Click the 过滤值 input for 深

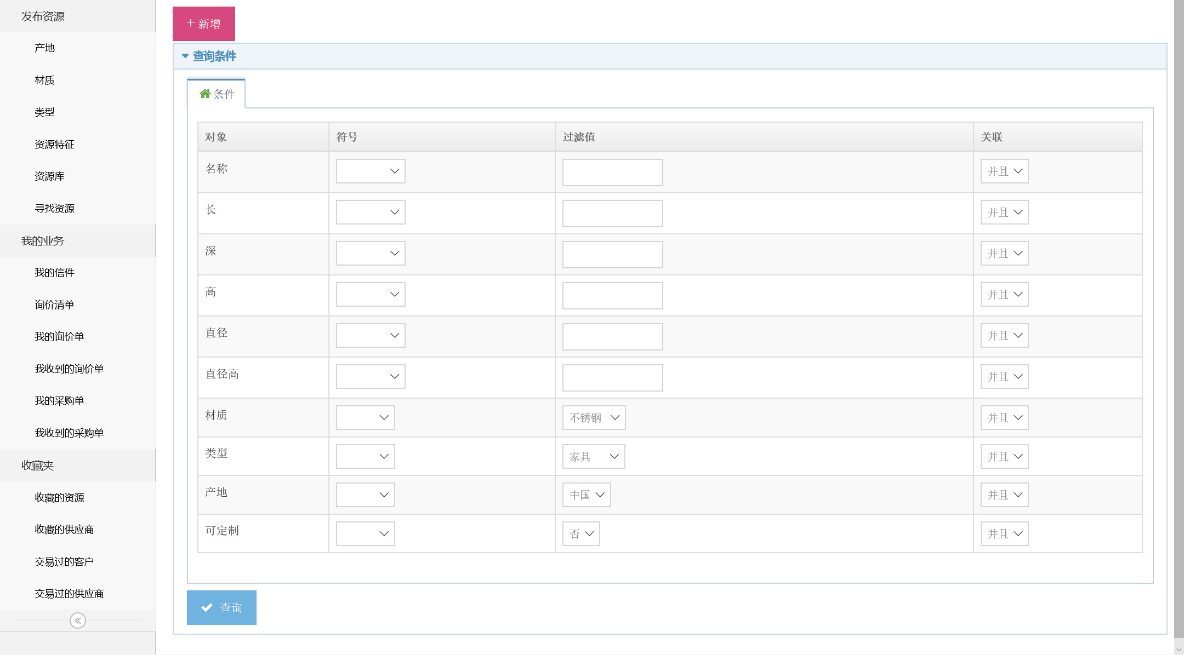[613, 255]
